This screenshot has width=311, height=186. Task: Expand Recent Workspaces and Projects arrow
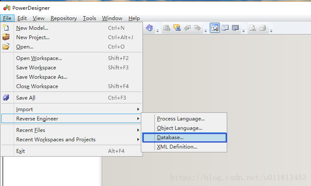[138, 139]
